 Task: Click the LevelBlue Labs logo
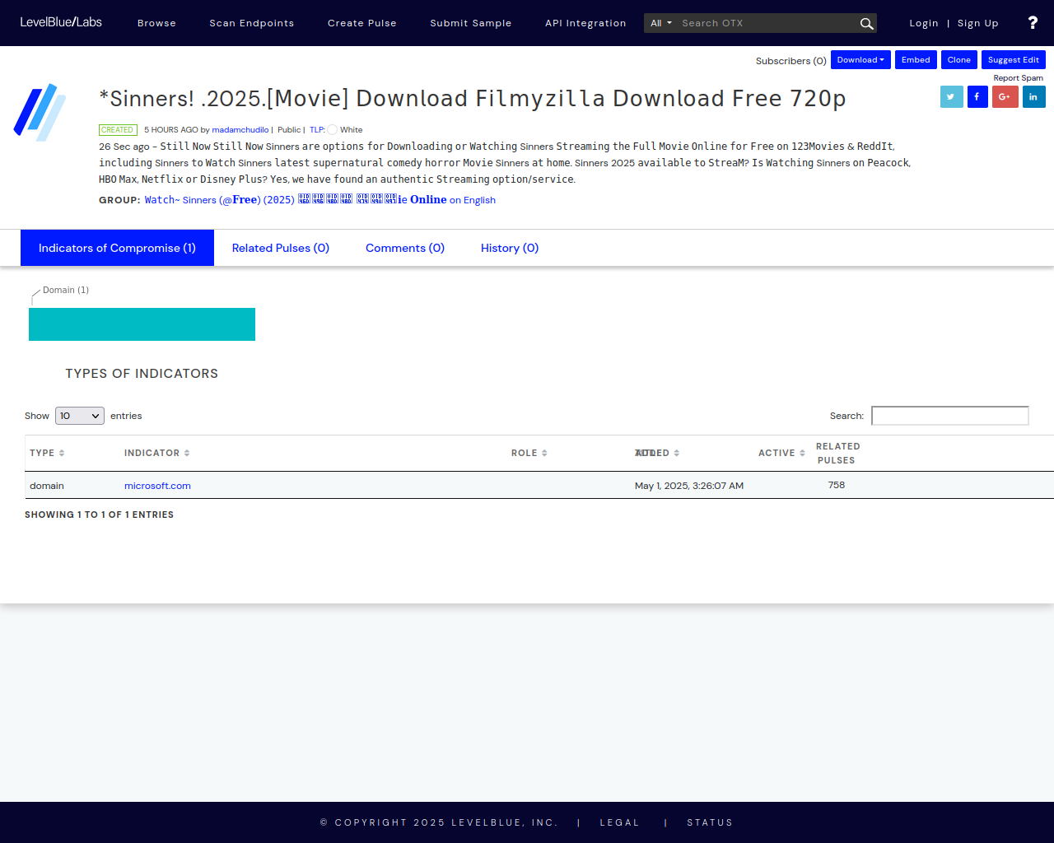[61, 22]
